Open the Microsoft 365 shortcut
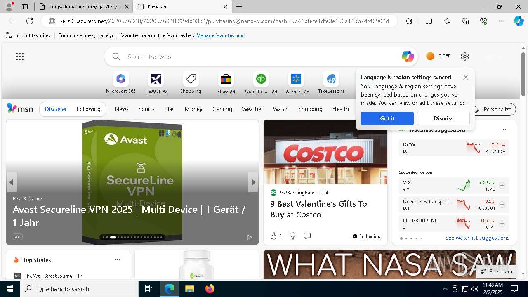Screen dimensions: 528x297 121,83
